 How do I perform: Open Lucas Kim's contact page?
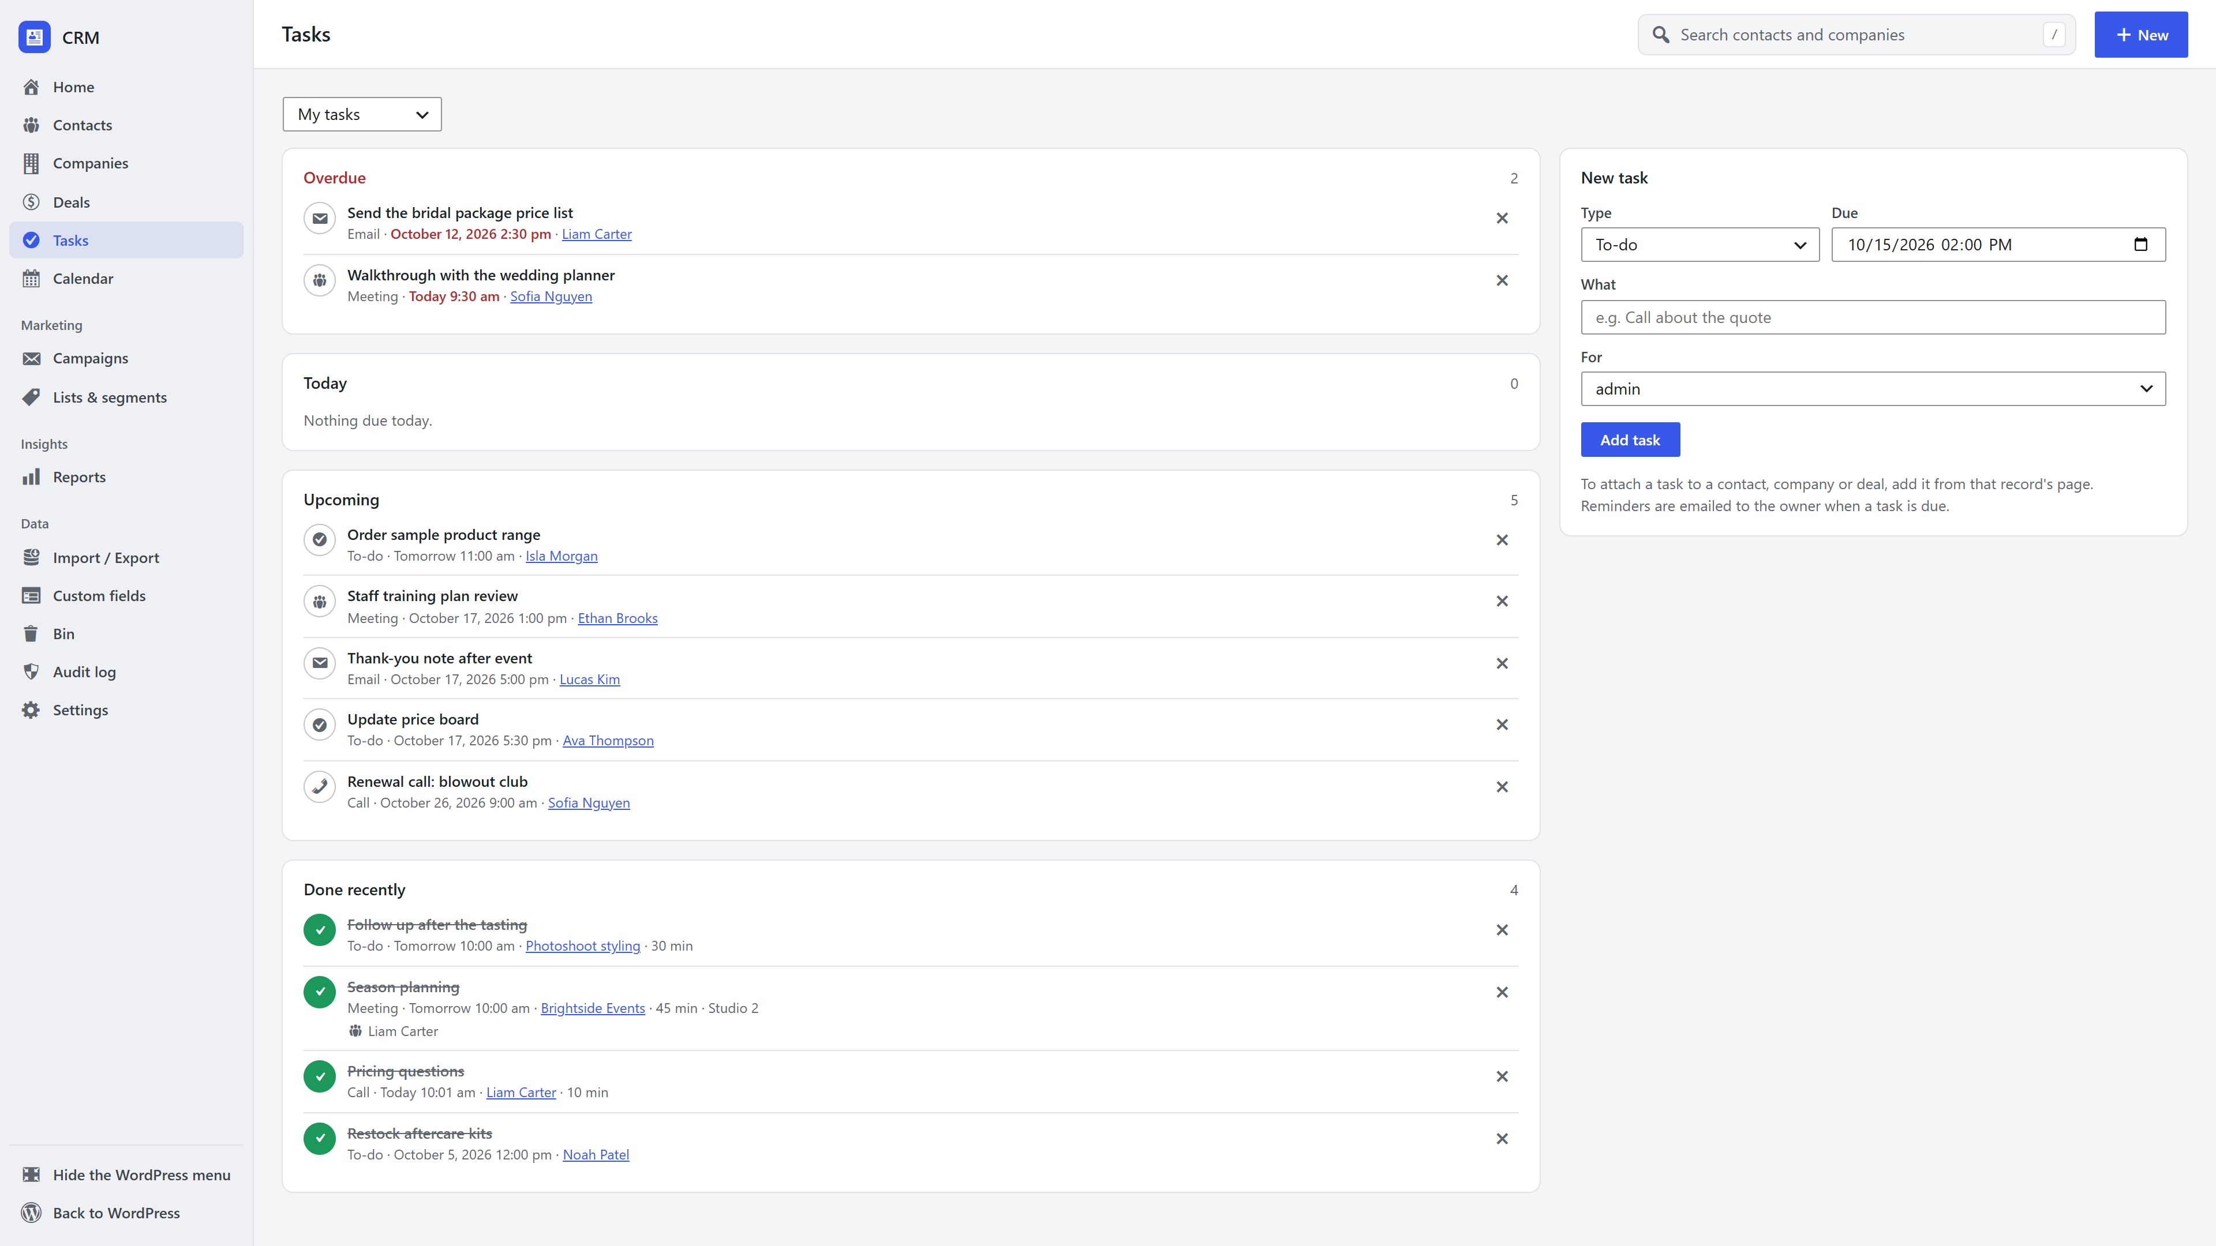coord(589,680)
